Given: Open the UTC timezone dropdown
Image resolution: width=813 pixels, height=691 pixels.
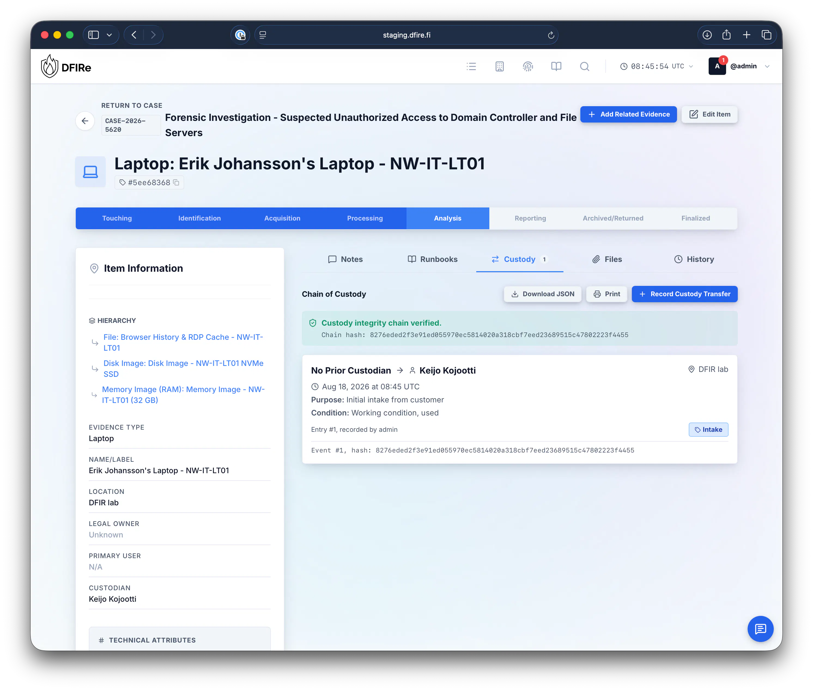Looking at the screenshot, I should pyautogui.click(x=691, y=66).
